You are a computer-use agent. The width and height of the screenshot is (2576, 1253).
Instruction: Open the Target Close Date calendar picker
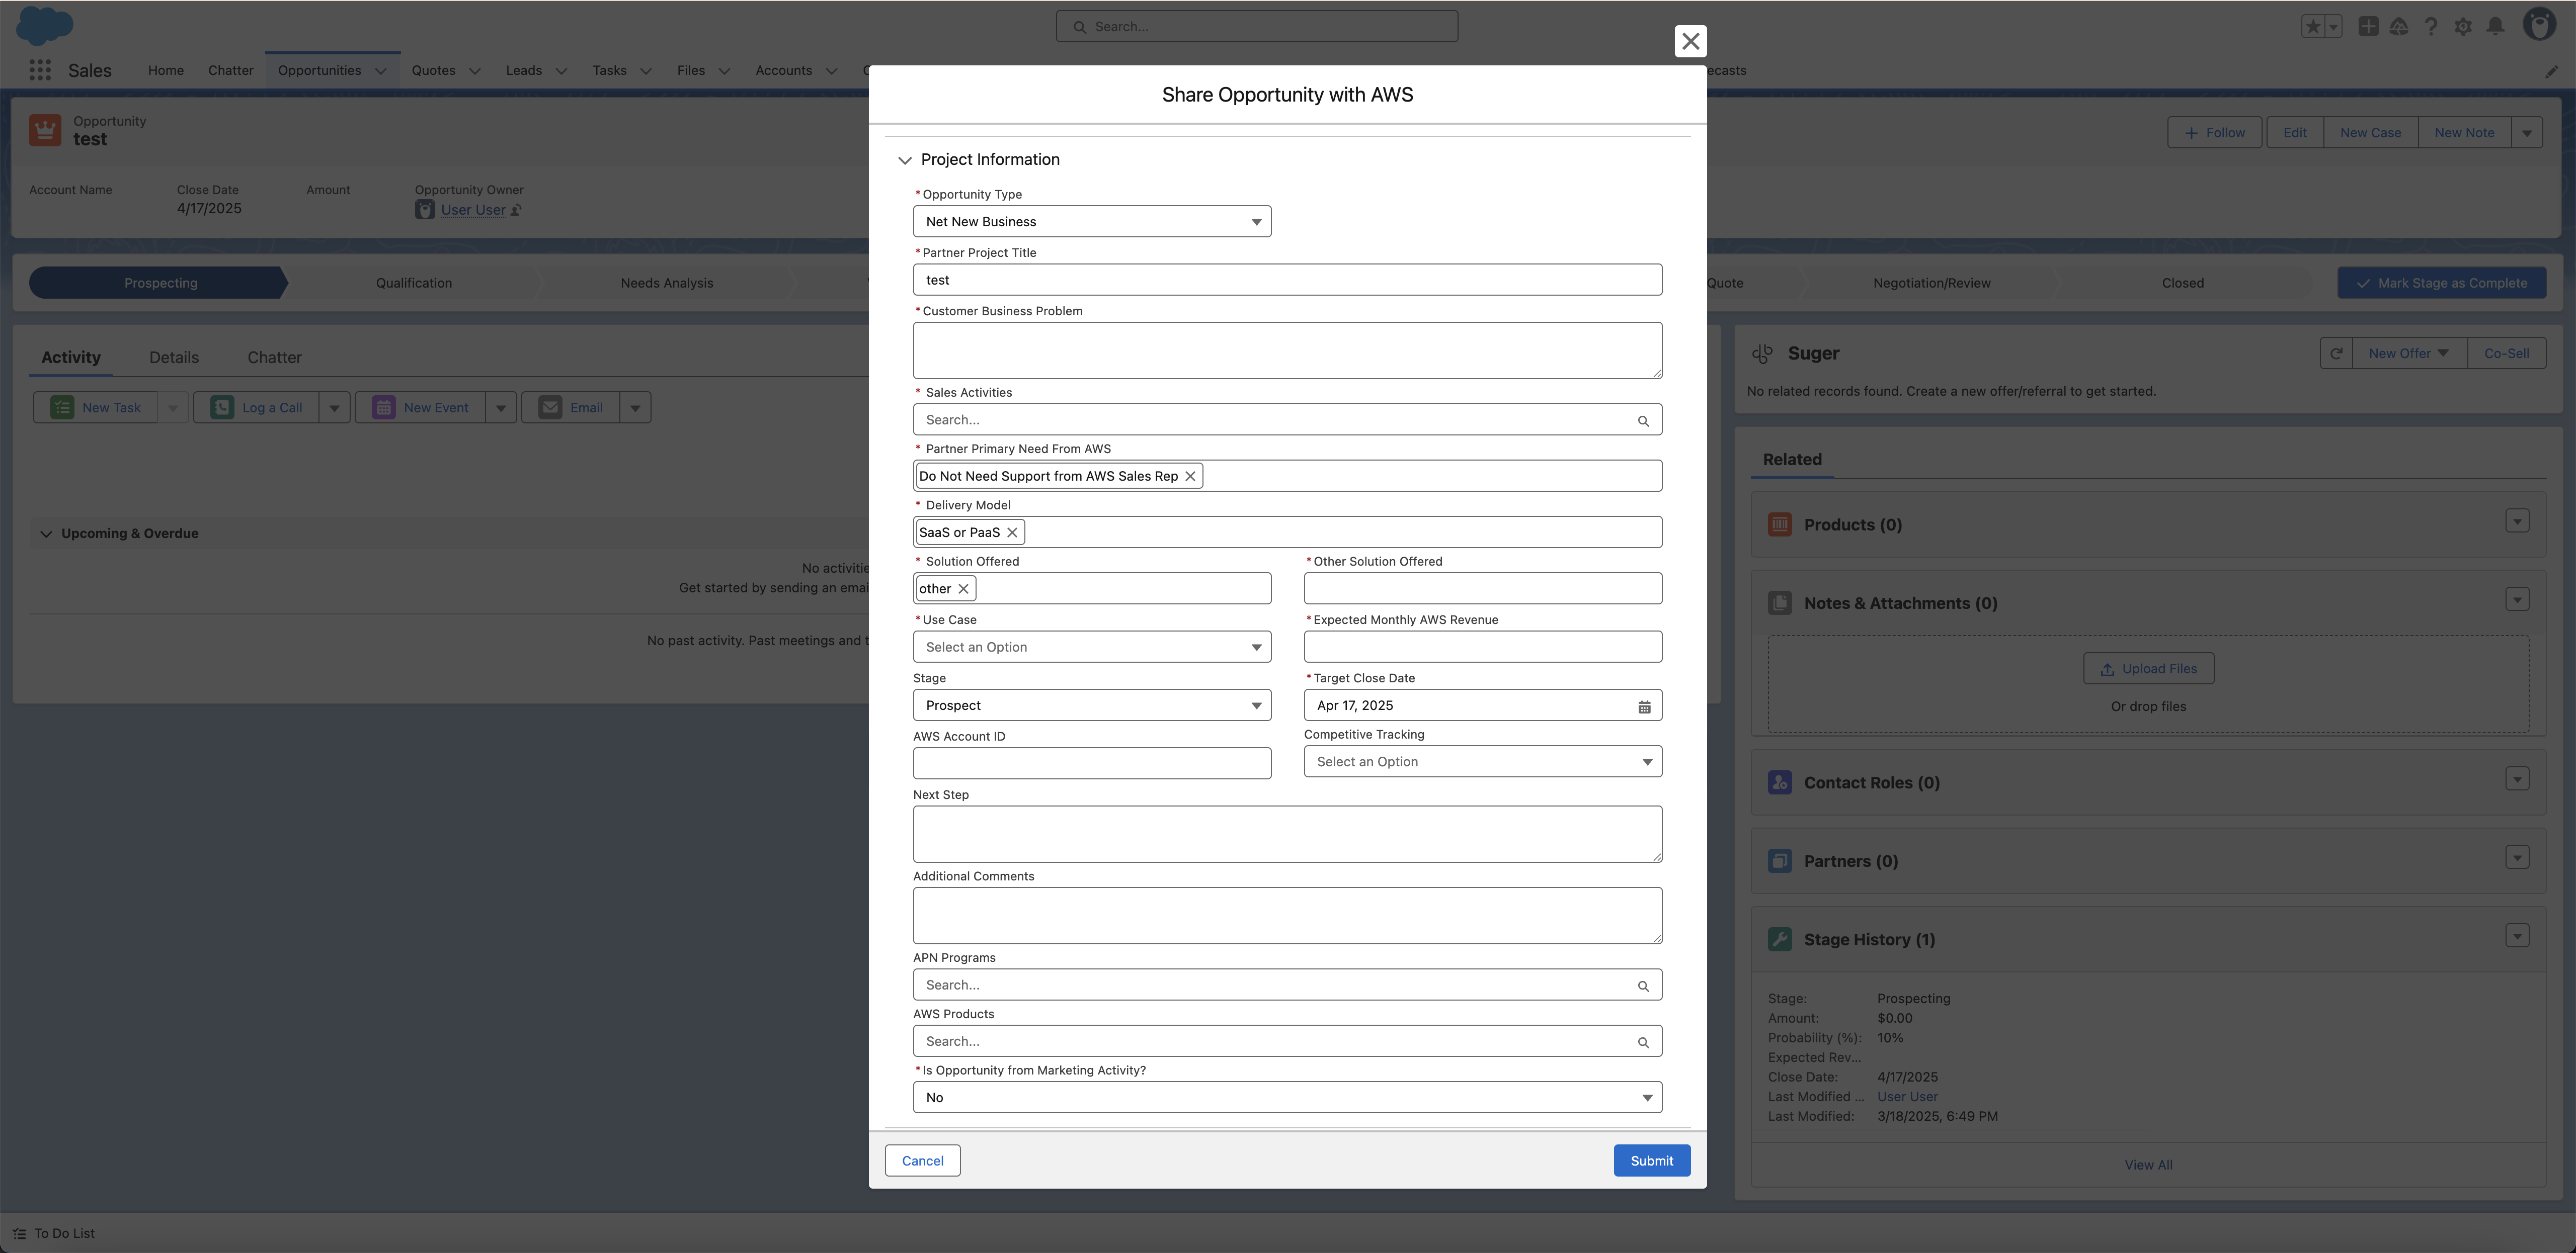click(x=1644, y=706)
